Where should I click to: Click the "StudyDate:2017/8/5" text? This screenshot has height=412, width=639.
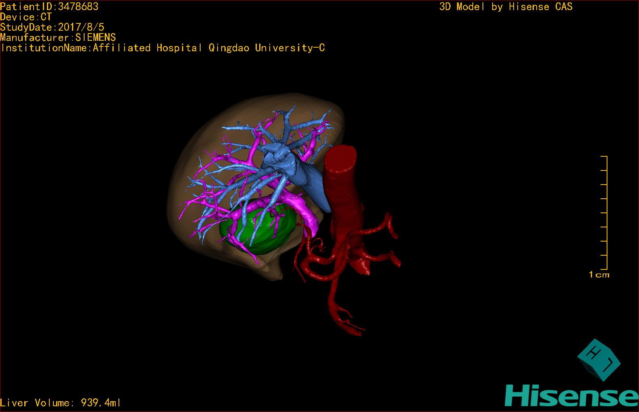pos(52,27)
